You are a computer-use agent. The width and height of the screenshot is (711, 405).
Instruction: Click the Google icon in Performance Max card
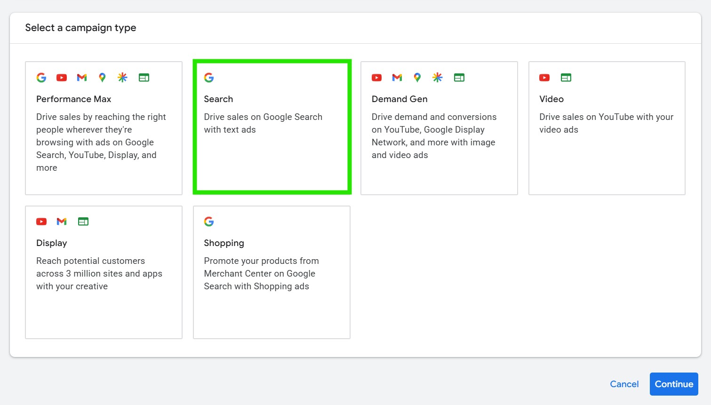(41, 78)
